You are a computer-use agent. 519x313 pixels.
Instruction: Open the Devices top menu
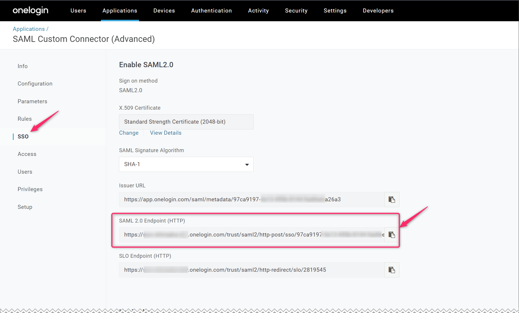click(x=164, y=10)
